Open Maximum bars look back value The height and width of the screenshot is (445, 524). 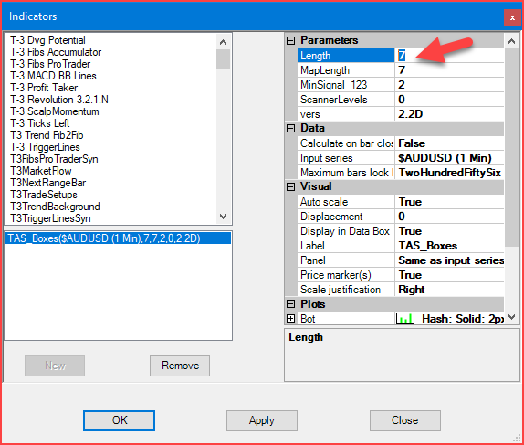coord(449,173)
